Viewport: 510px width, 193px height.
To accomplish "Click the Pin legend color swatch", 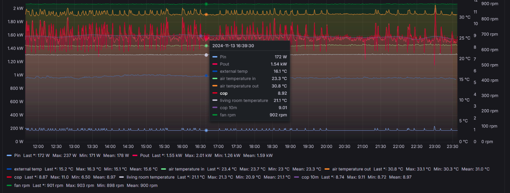I will point(9,156).
